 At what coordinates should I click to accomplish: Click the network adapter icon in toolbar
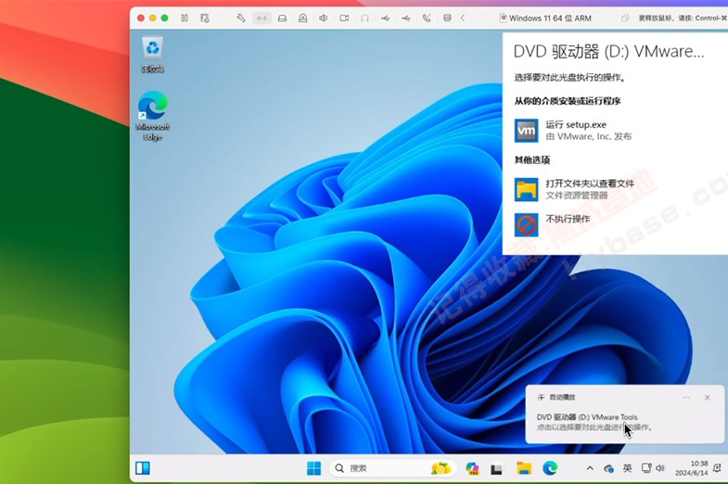[x=262, y=19]
